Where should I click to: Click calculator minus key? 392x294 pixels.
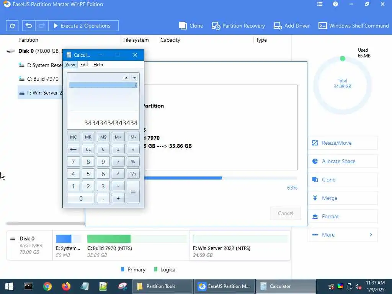118,186
